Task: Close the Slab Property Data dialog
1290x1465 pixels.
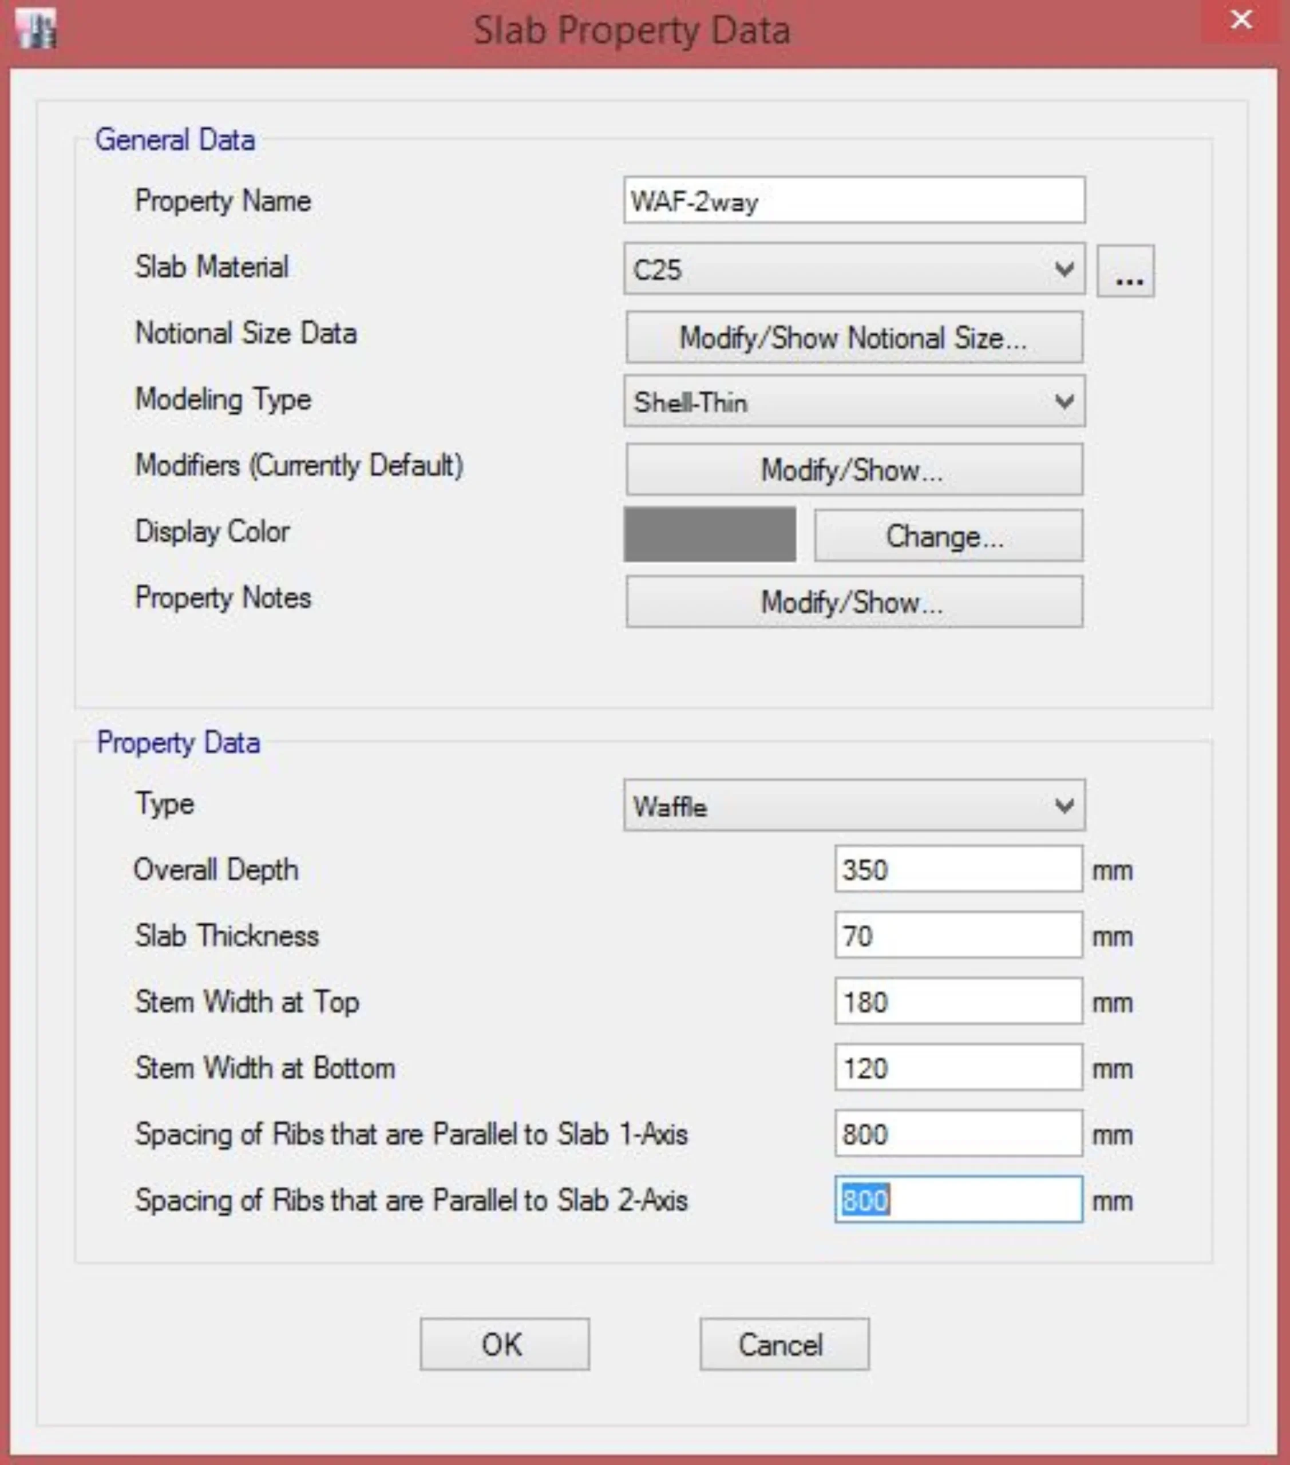Action: (1241, 20)
